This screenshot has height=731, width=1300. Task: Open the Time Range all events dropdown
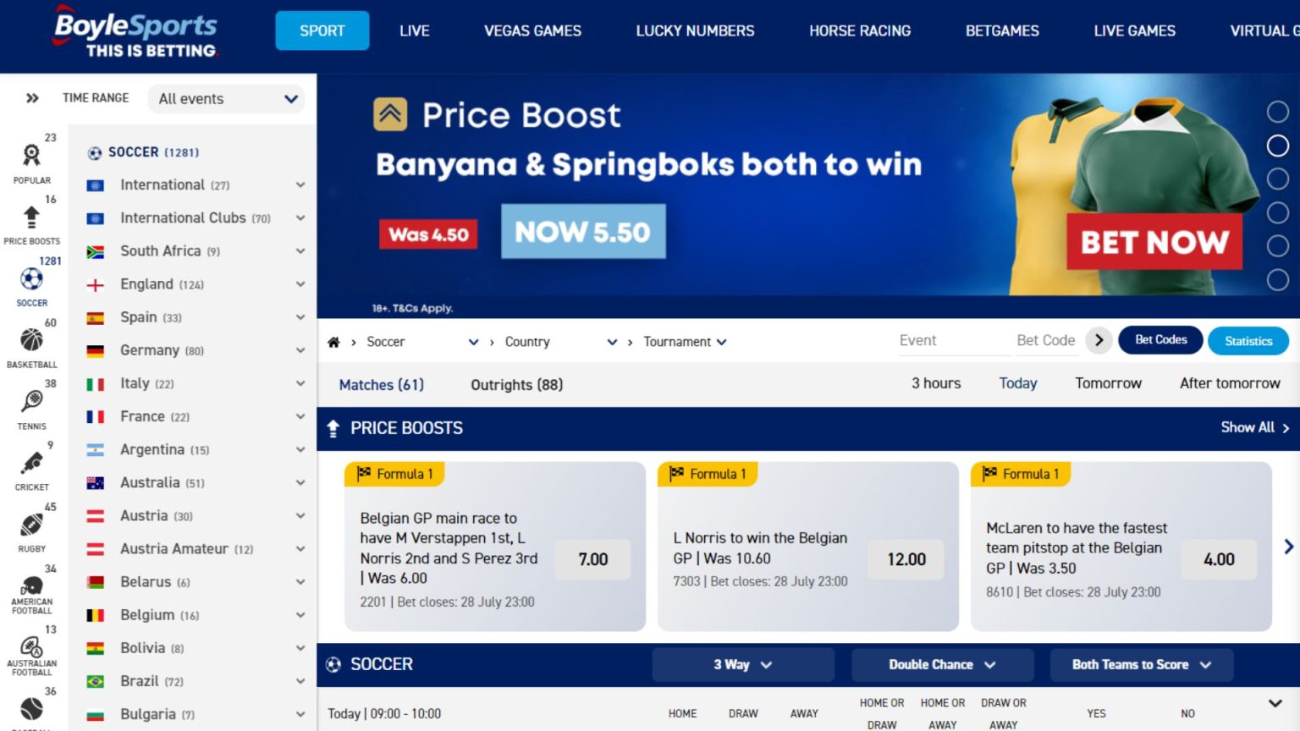pos(225,99)
